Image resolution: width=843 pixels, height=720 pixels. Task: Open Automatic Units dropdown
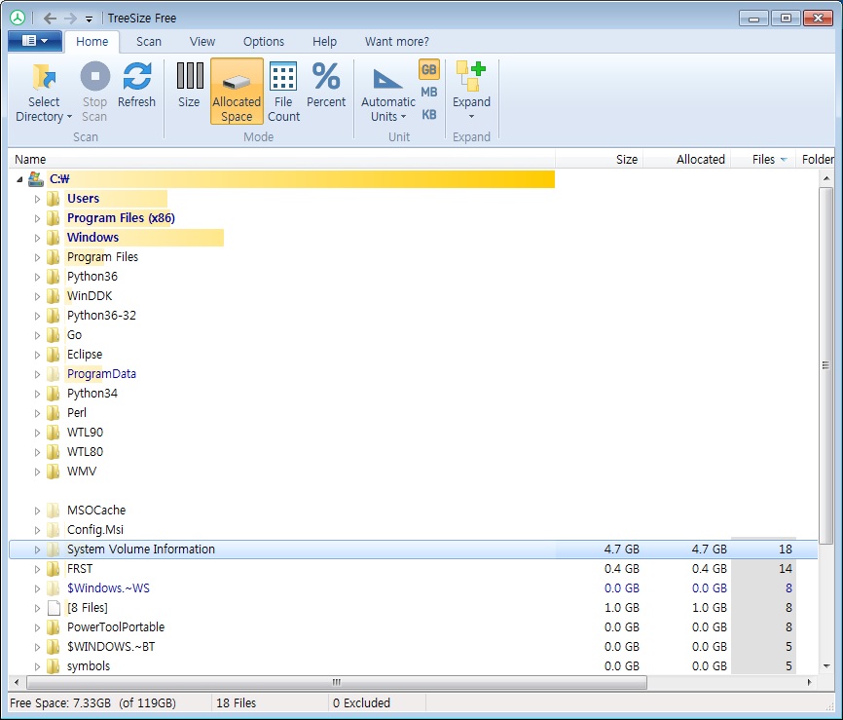tap(388, 95)
